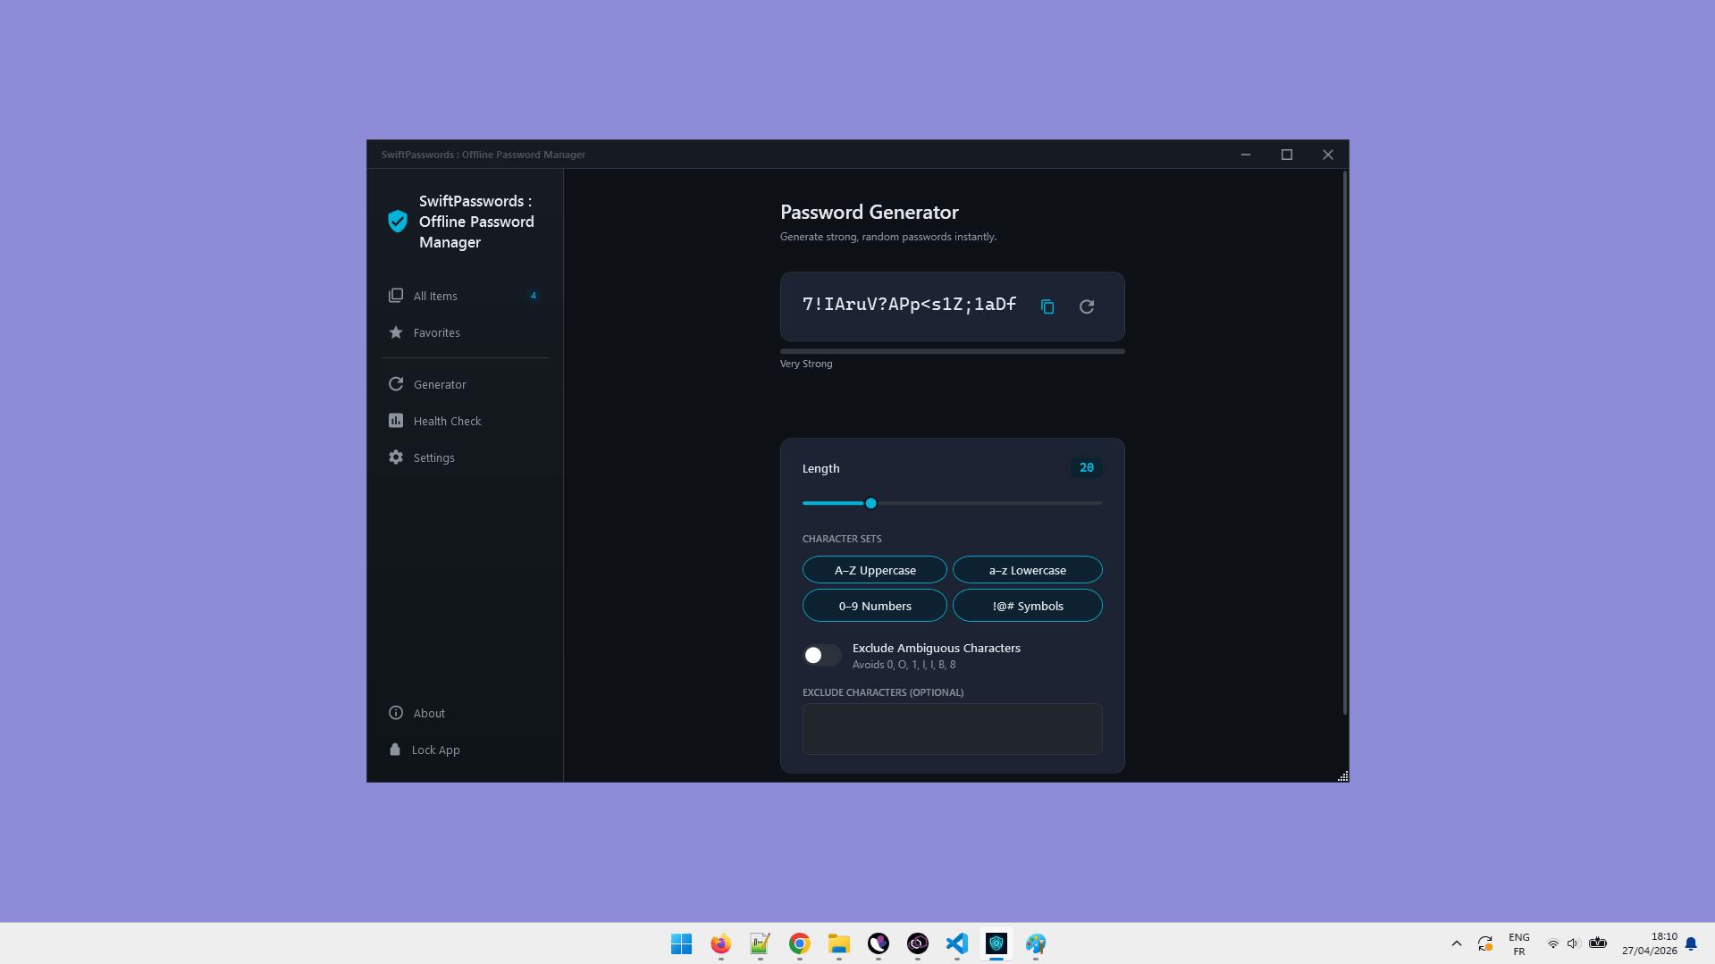Open the About page
Viewport: 1715px width, 964px height.
465,713
